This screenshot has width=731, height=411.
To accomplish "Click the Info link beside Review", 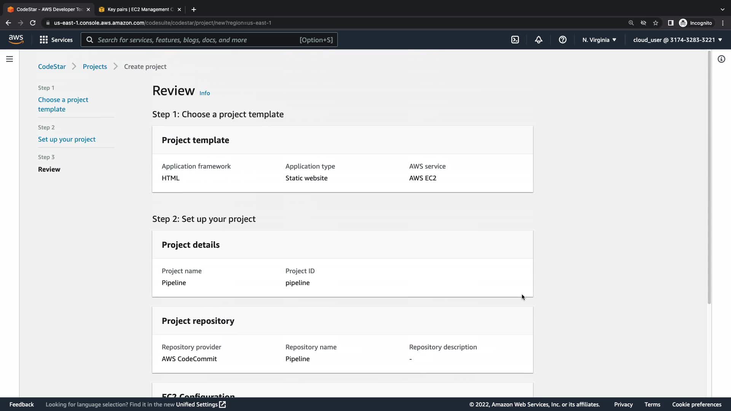I will [204, 93].
